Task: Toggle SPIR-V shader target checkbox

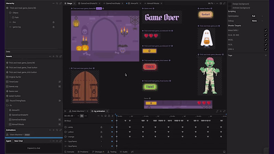Action: pos(266,49)
